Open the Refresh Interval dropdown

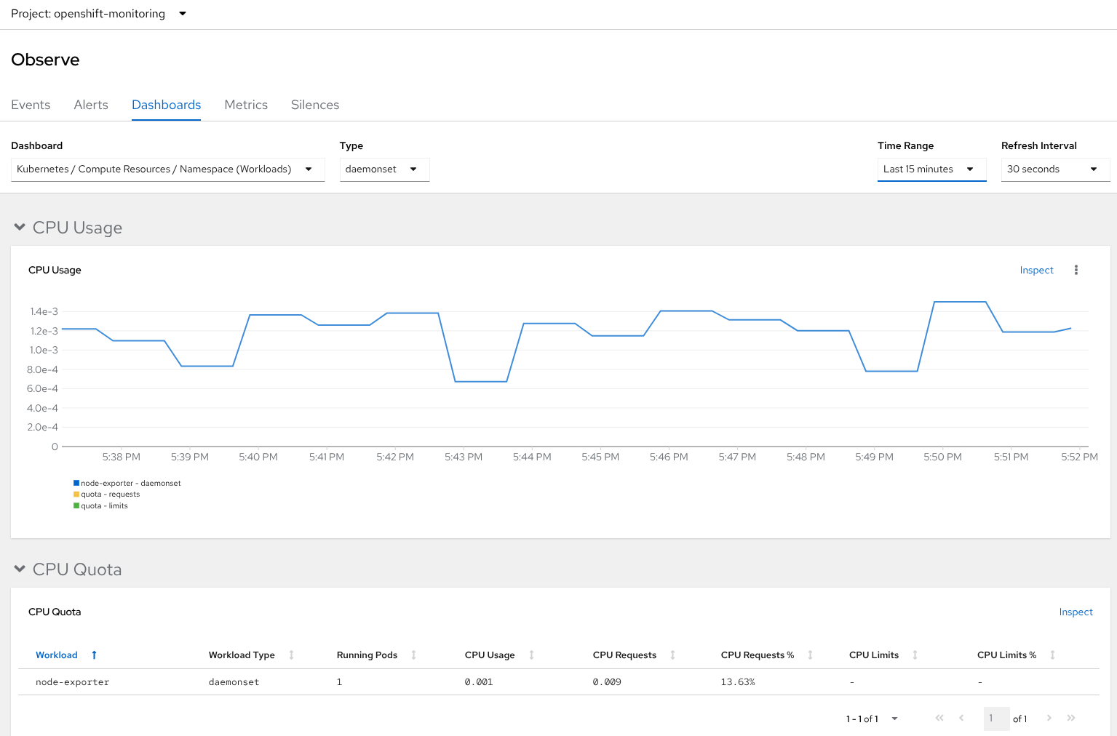[1054, 169]
